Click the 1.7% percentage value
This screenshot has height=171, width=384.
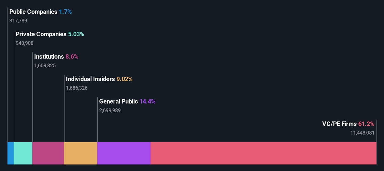(x=65, y=12)
